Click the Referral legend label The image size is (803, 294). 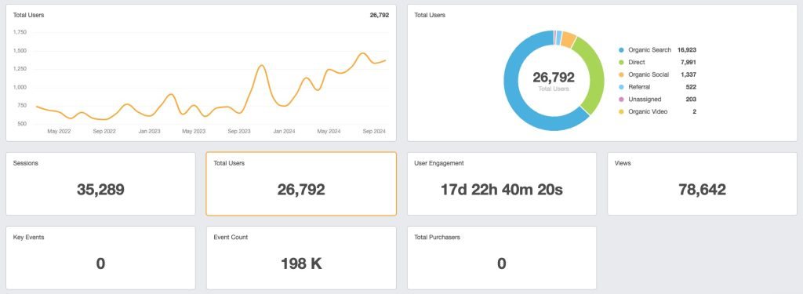(x=639, y=87)
